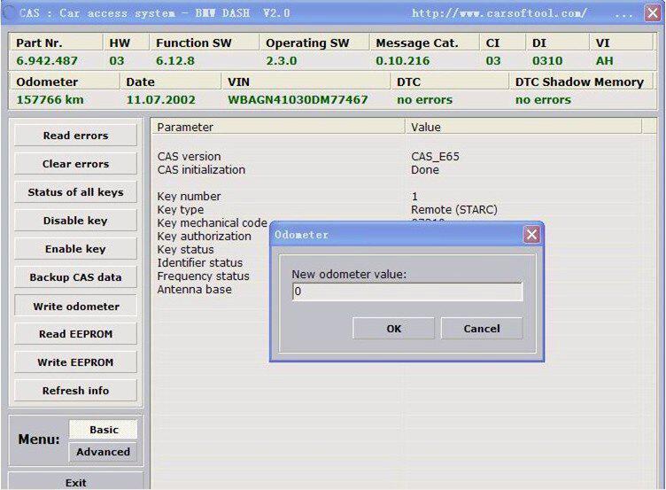Cancel the Odometer dialog
The height and width of the screenshot is (490, 666).
482,329
